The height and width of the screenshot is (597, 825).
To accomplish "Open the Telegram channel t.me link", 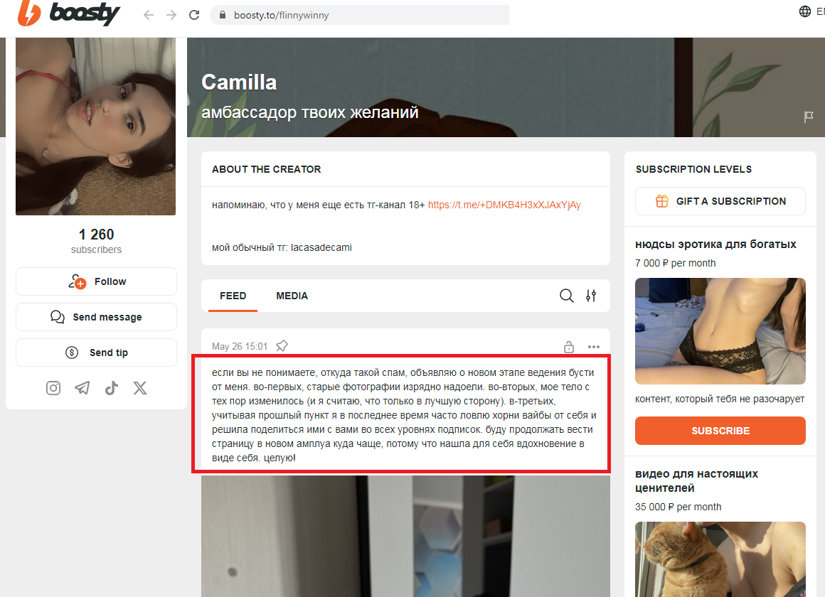I will click(504, 205).
